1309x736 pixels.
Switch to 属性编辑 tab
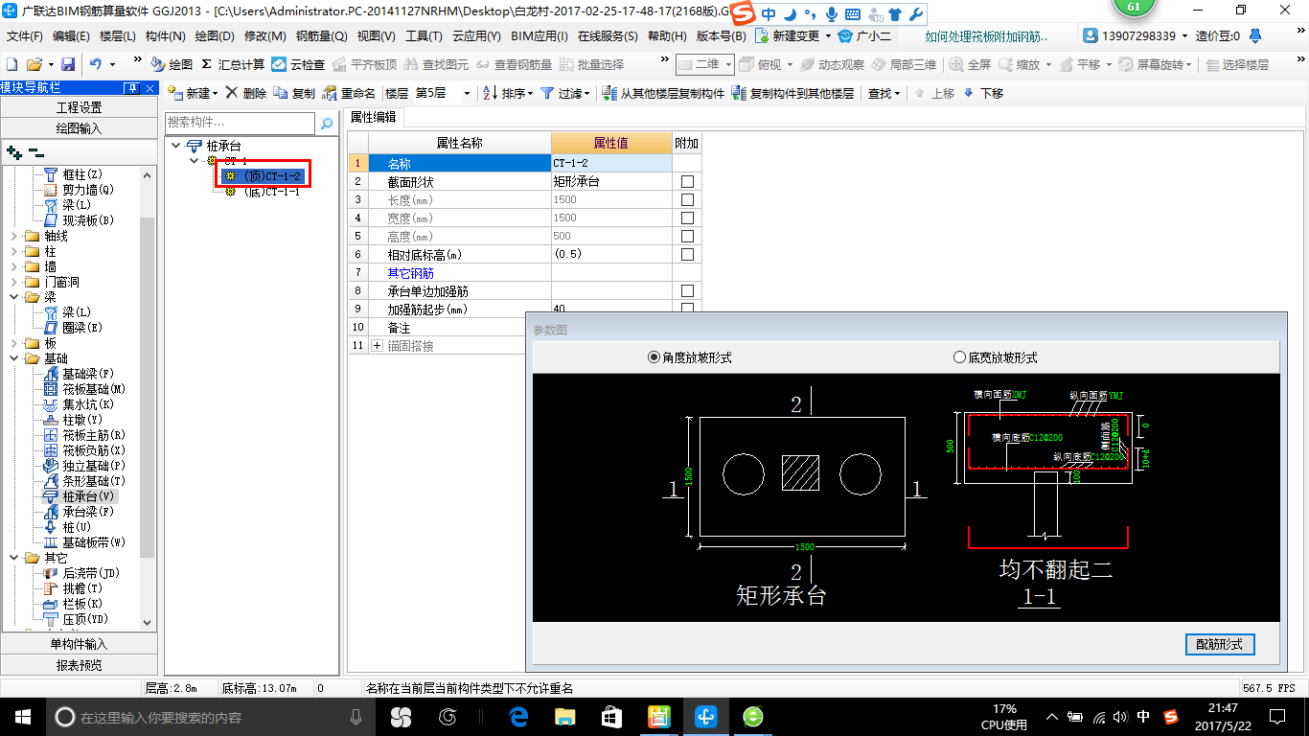[374, 118]
